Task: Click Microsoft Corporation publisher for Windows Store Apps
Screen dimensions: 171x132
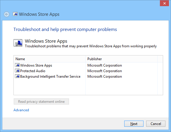Action: [x=105, y=65]
